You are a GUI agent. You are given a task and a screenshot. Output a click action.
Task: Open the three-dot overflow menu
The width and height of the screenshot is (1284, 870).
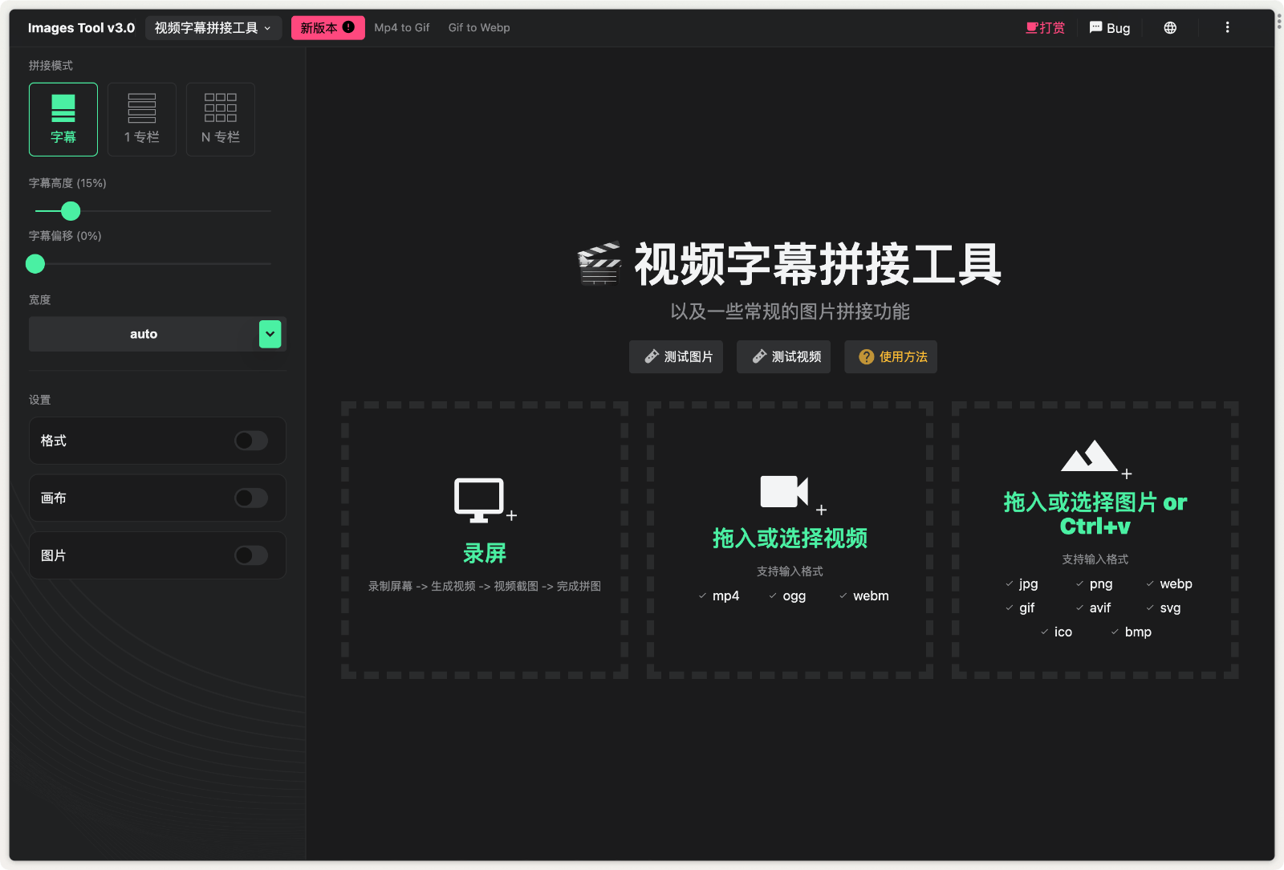coord(1227,27)
